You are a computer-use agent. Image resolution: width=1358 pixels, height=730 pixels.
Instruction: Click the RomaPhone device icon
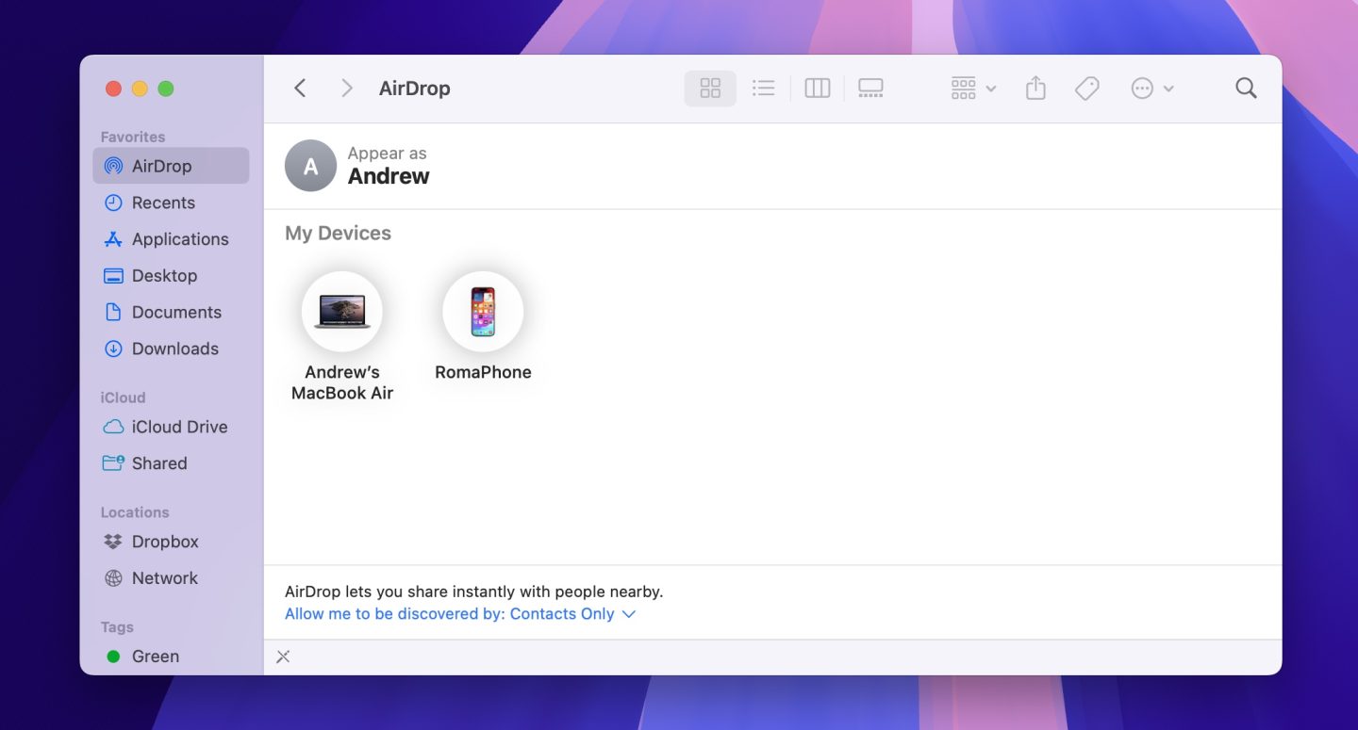point(483,312)
